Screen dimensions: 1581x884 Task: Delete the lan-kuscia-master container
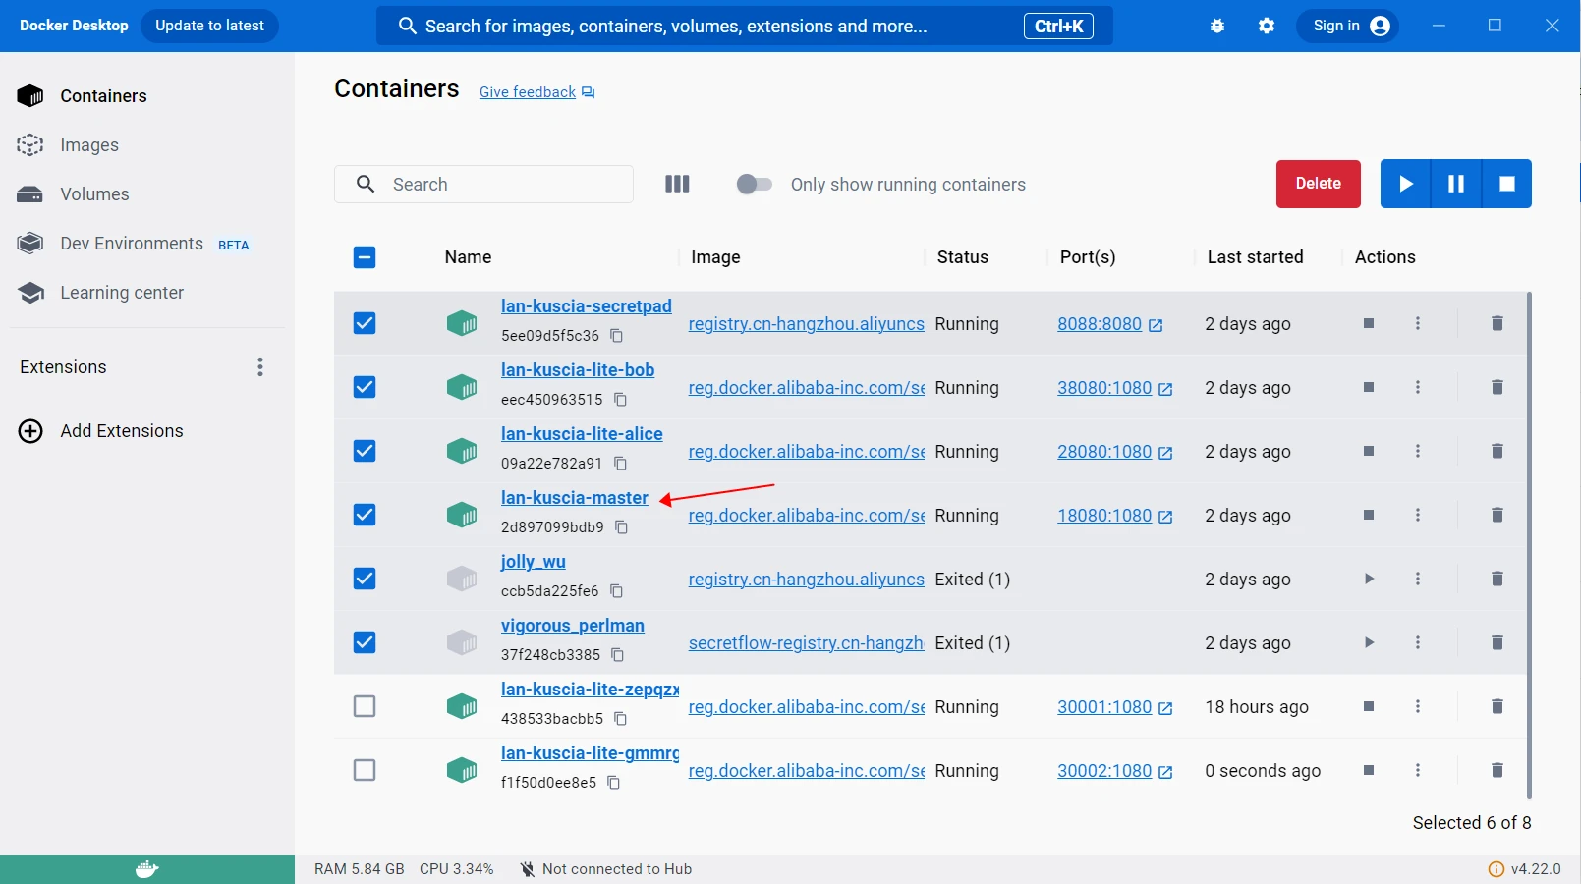[1497, 515]
